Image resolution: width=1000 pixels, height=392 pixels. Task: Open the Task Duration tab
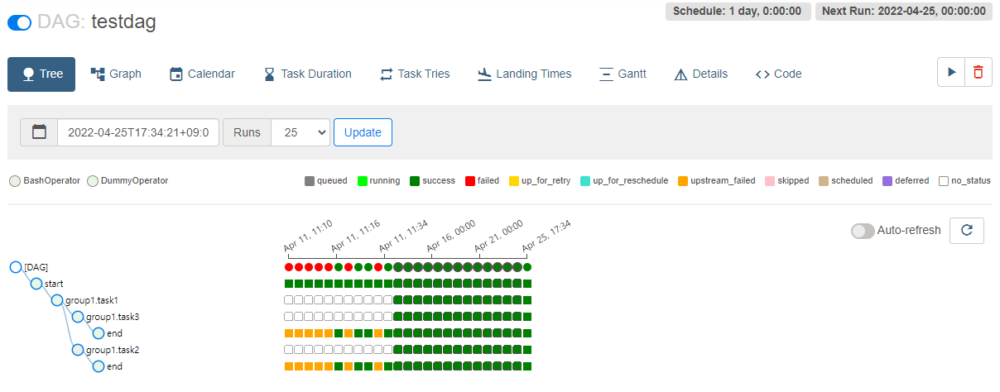tap(307, 74)
